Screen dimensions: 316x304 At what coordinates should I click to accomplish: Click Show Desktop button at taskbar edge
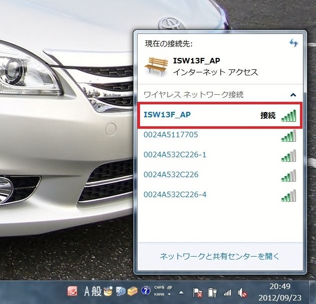[x=312, y=292]
